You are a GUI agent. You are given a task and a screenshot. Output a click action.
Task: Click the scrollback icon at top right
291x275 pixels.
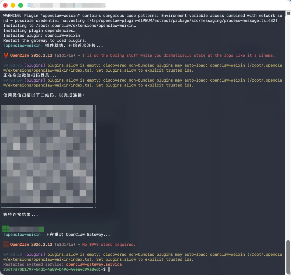click(x=288, y=13)
